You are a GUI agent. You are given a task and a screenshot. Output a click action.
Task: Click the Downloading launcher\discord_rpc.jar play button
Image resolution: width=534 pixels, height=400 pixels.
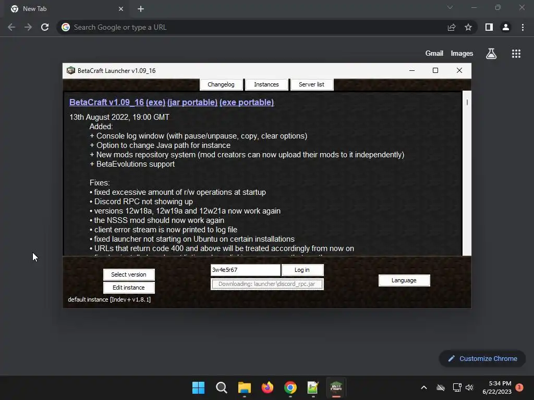tap(267, 284)
